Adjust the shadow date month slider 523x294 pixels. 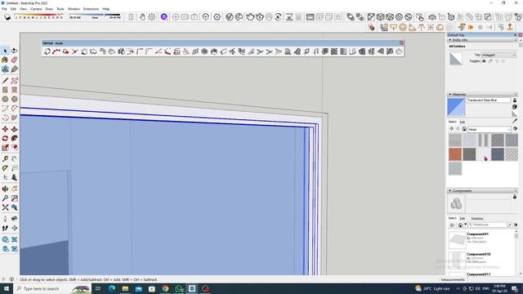(38, 16)
